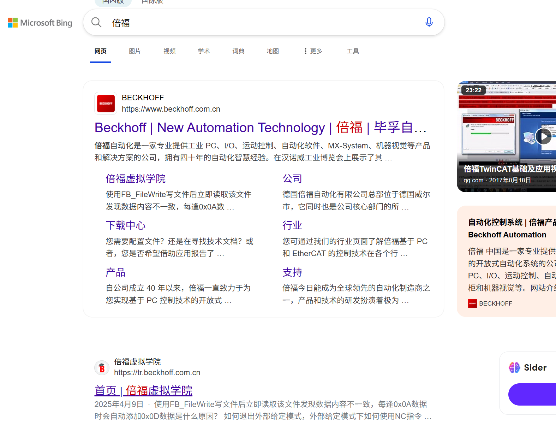Open the 倍福虚拟学院 sitelink
The width and height of the screenshot is (556, 425).
click(x=136, y=179)
